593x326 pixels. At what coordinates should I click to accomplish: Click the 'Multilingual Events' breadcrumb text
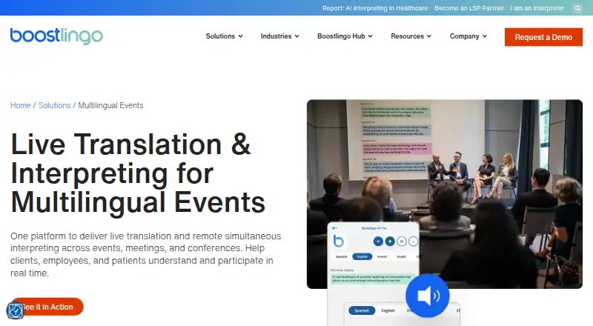point(110,105)
